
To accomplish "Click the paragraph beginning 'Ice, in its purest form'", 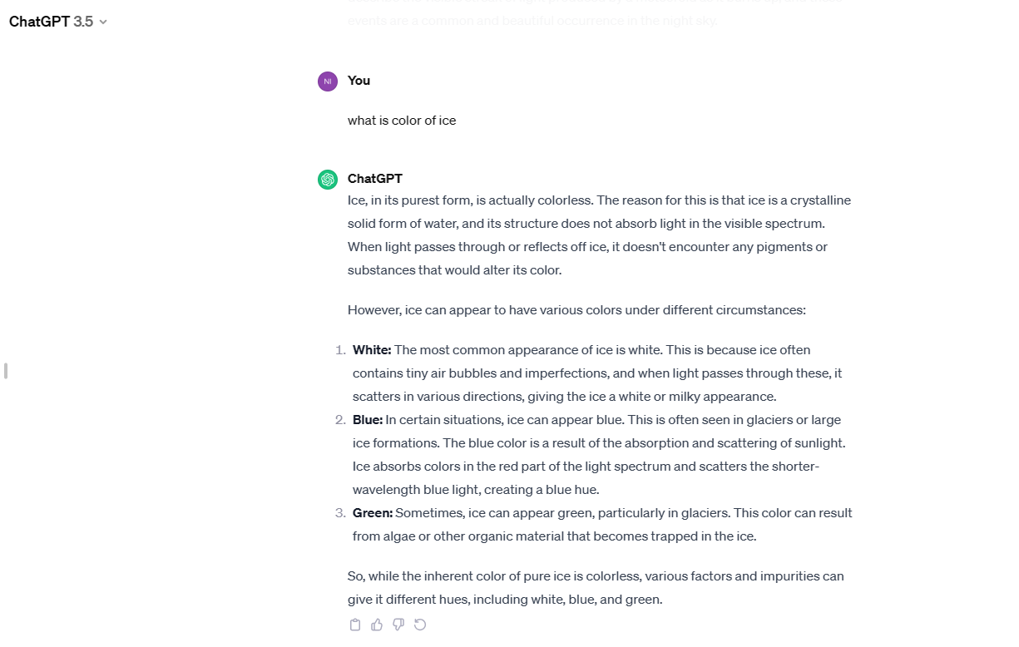I will pyautogui.click(x=599, y=235).
